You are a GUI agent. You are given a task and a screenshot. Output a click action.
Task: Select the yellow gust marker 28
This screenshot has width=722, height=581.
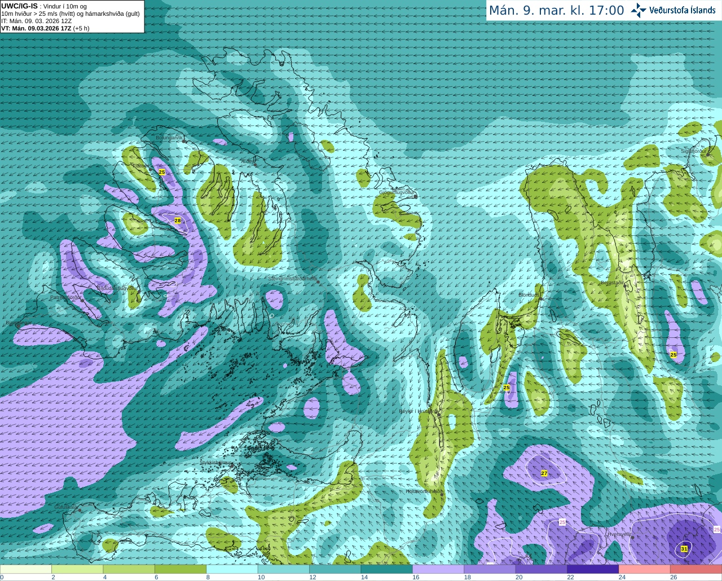(x=178, y=221)
